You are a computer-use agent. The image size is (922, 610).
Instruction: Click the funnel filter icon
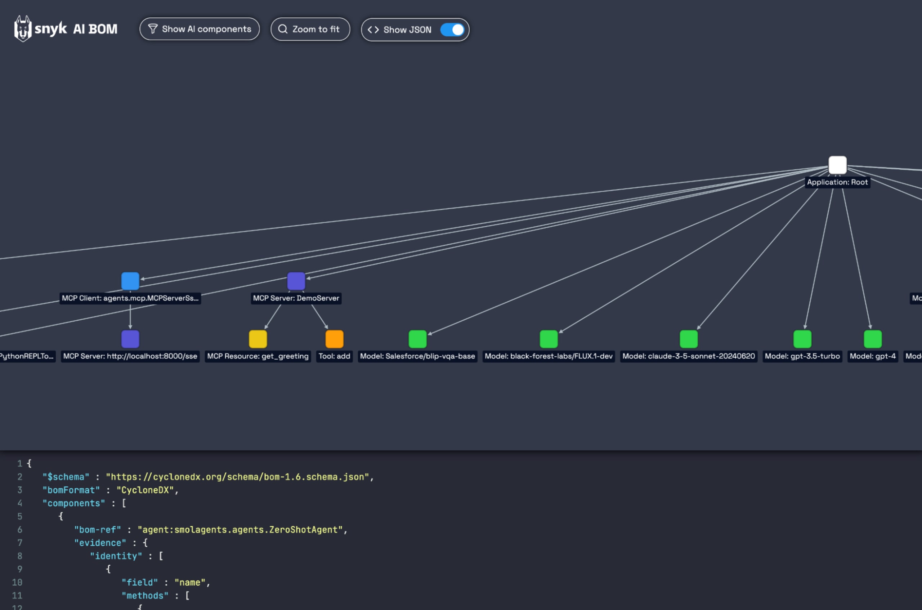[153, 29]
